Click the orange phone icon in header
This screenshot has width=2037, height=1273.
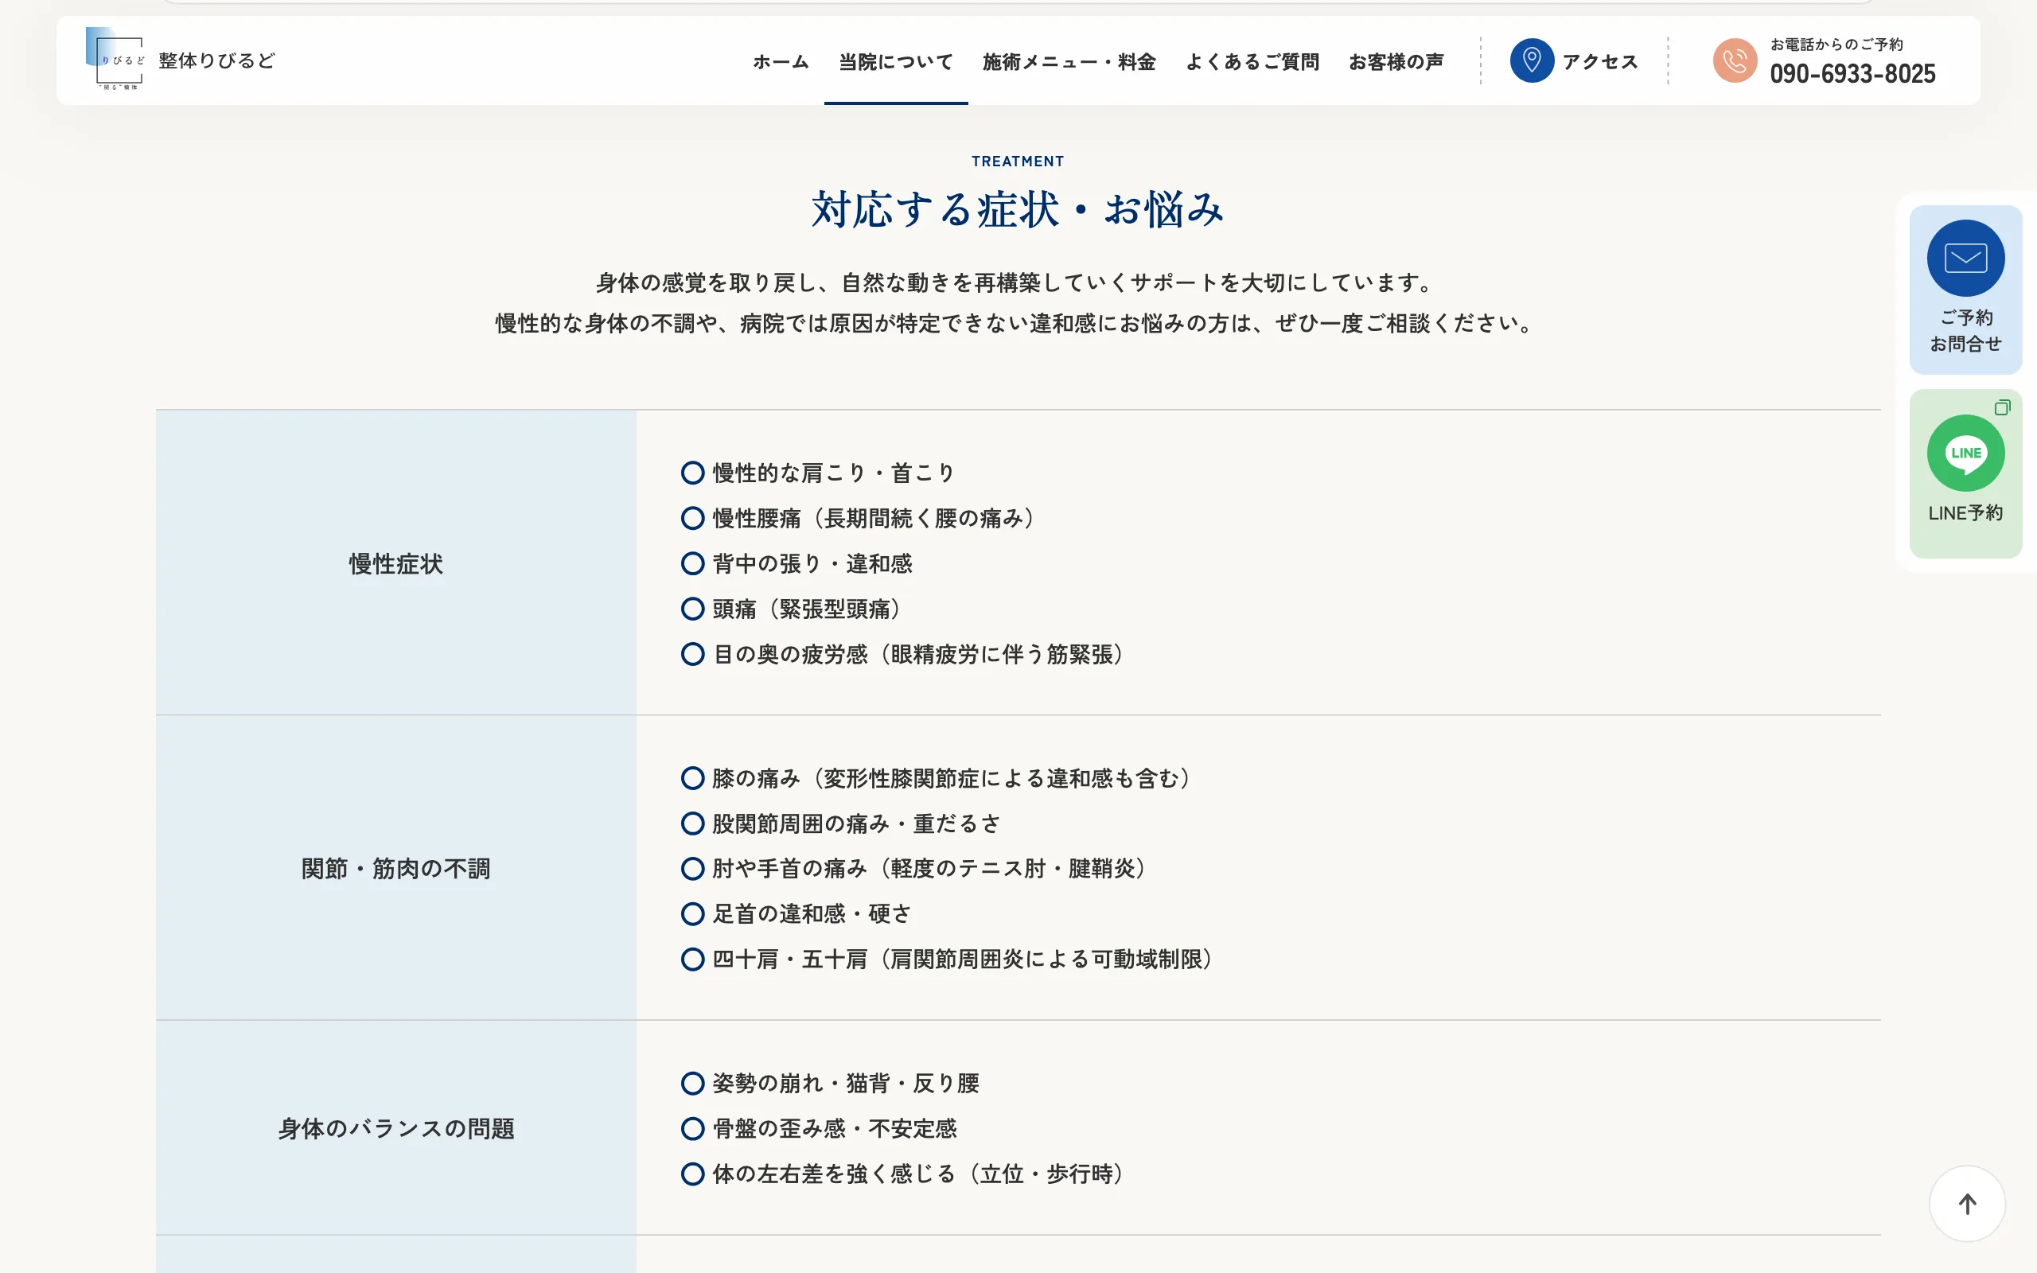(x=1735, y=60)
